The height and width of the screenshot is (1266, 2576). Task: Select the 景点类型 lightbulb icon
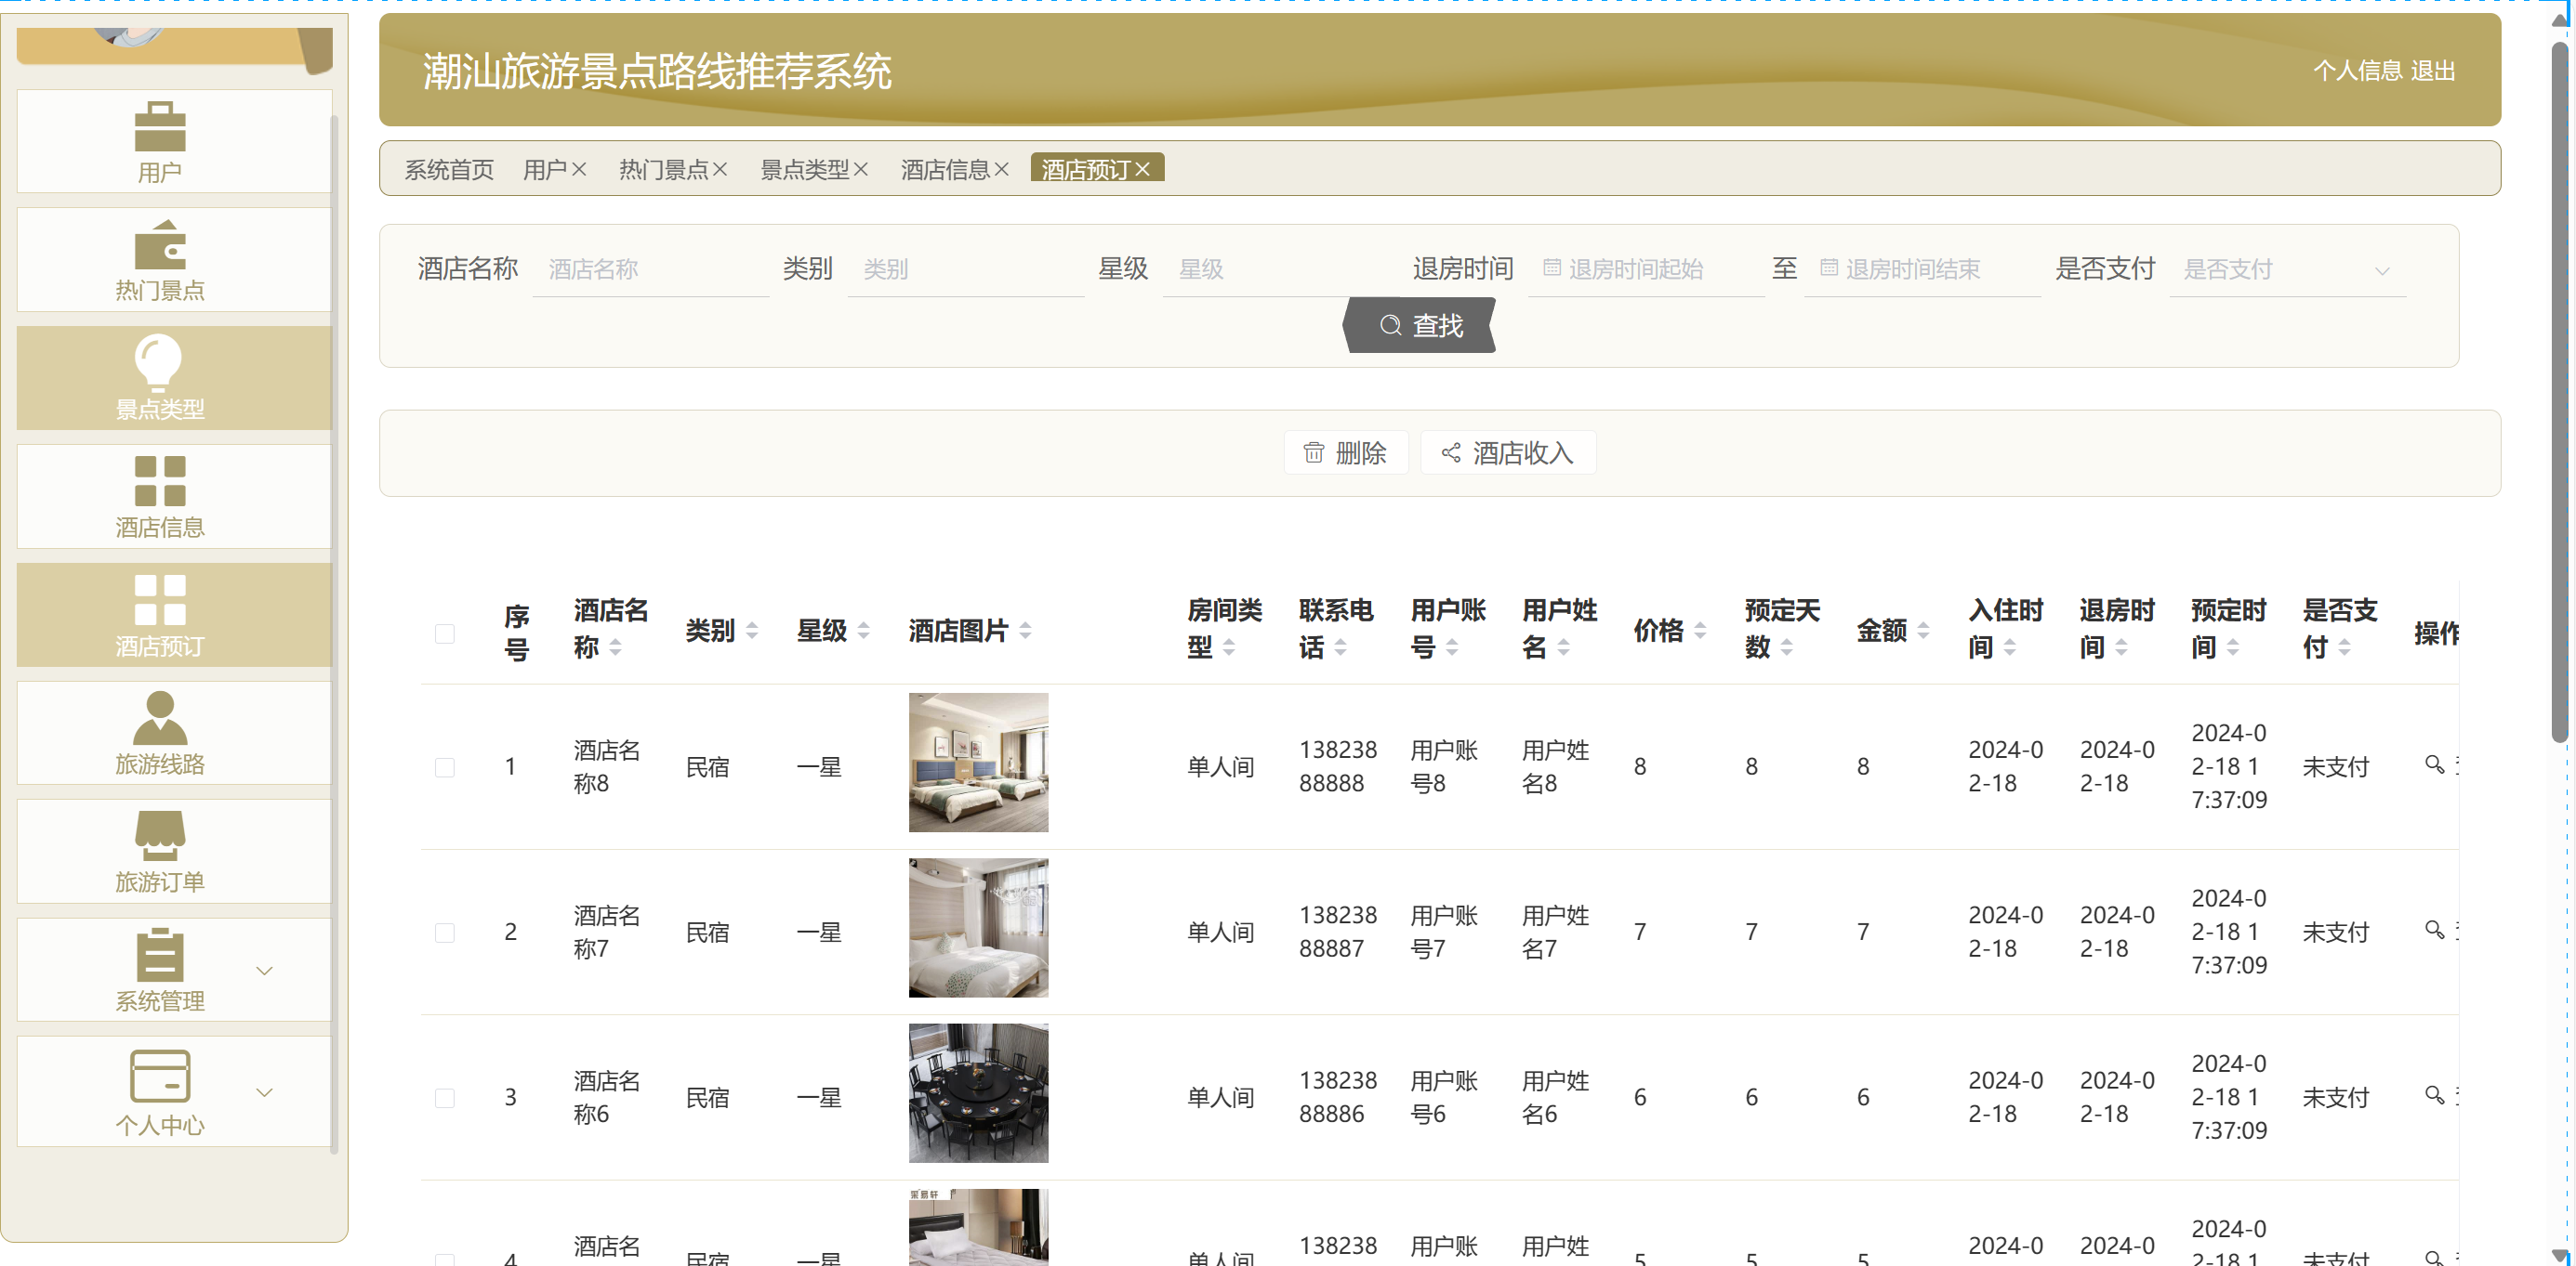[x=160, y=361]
